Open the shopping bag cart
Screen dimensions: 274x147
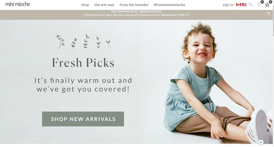coord(267,5)
